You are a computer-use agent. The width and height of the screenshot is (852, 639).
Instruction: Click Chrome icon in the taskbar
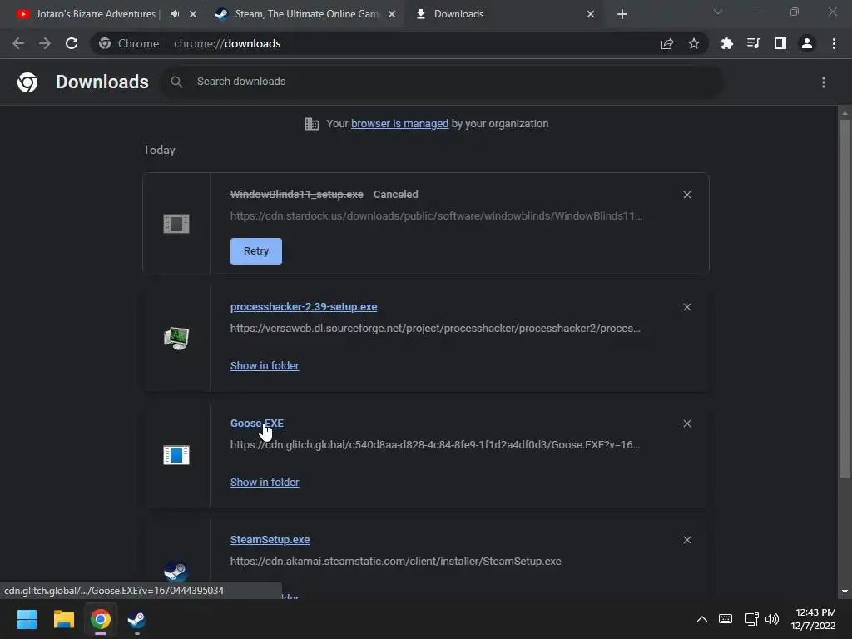point(101,619)
